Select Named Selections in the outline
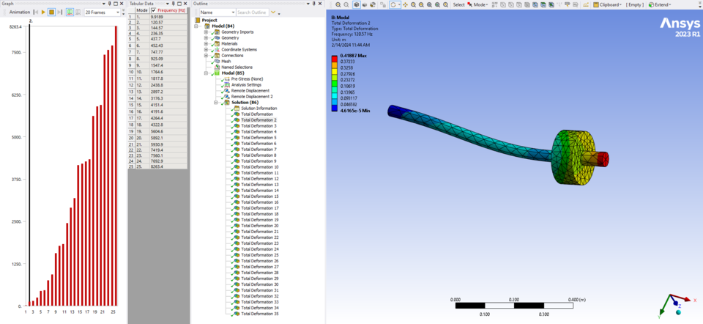703x324 pixels. [237, 67]
